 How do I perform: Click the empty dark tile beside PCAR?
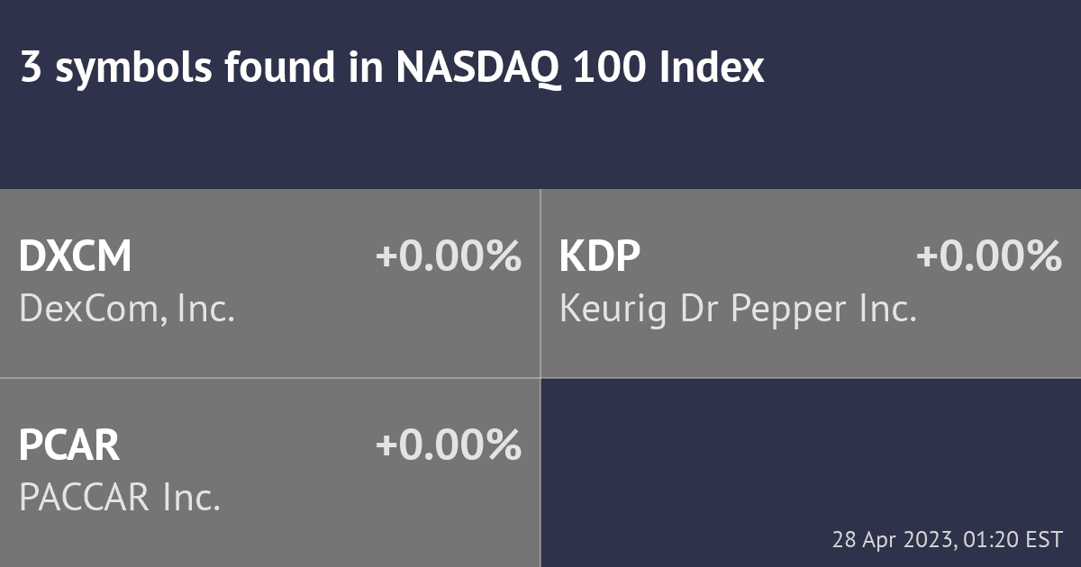(811, 472)
